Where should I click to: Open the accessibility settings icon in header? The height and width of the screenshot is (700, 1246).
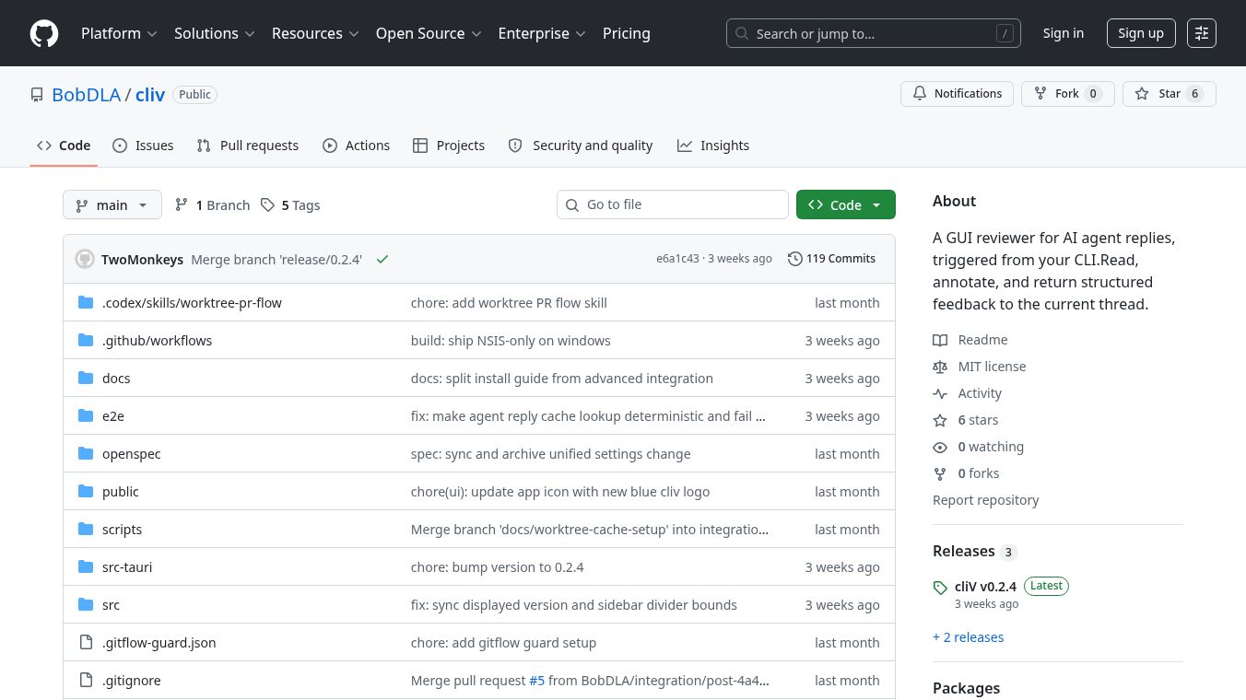[1202, 33]
